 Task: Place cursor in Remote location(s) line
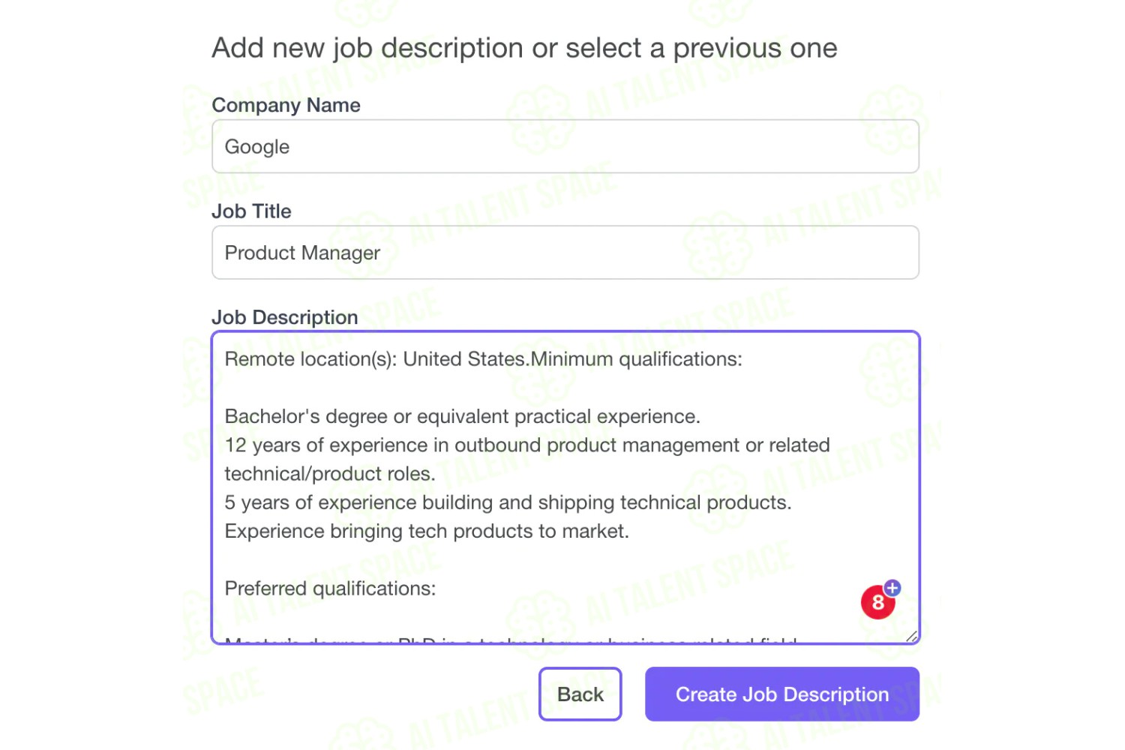[x=483, y=359]
